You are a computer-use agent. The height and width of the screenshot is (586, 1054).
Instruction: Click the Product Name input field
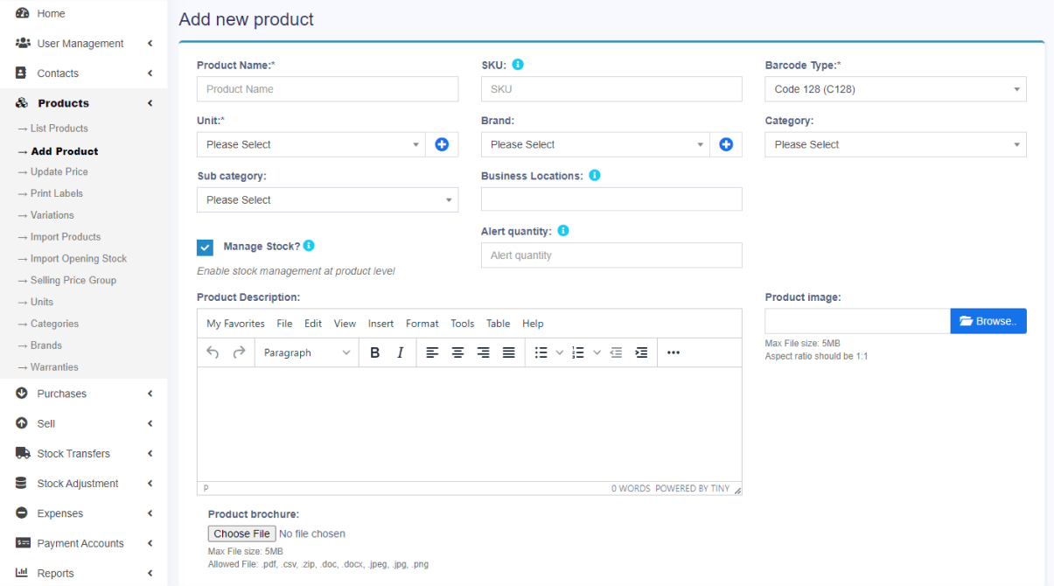click(x=327, y=89)
